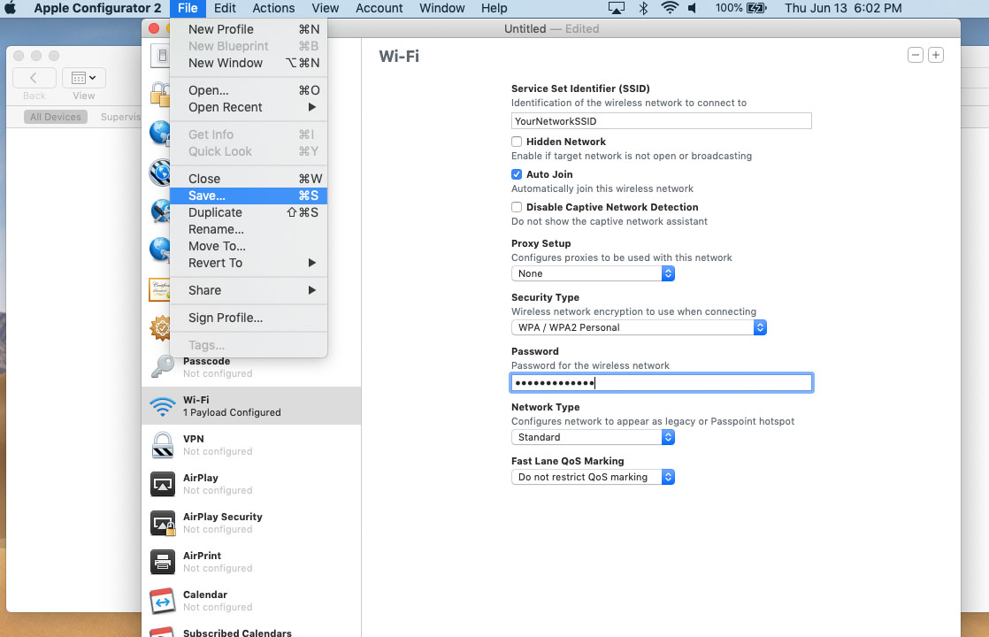Uncheck the Auto Join checkbox
The height and width of the screenshot is (637, 989).
point(517,174)
